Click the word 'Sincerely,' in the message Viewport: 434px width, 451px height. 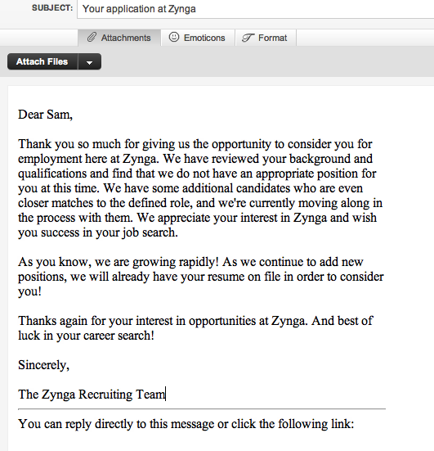[x=43, y=365]
